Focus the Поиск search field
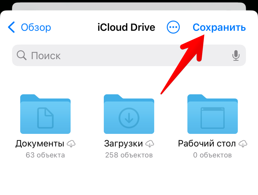 [x=129, y=55]
